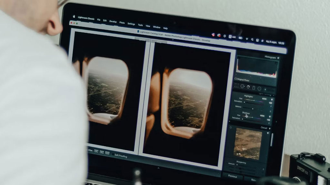The height and width of the screenshot is (185, 330).
Task: Enable the Original Photo preview toggle
Action: point(236,79)
